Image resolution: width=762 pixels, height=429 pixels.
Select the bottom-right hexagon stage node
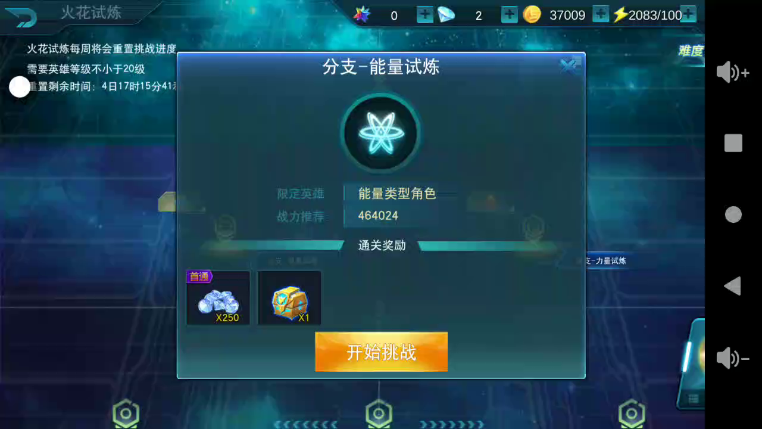[x=632, y=414]
